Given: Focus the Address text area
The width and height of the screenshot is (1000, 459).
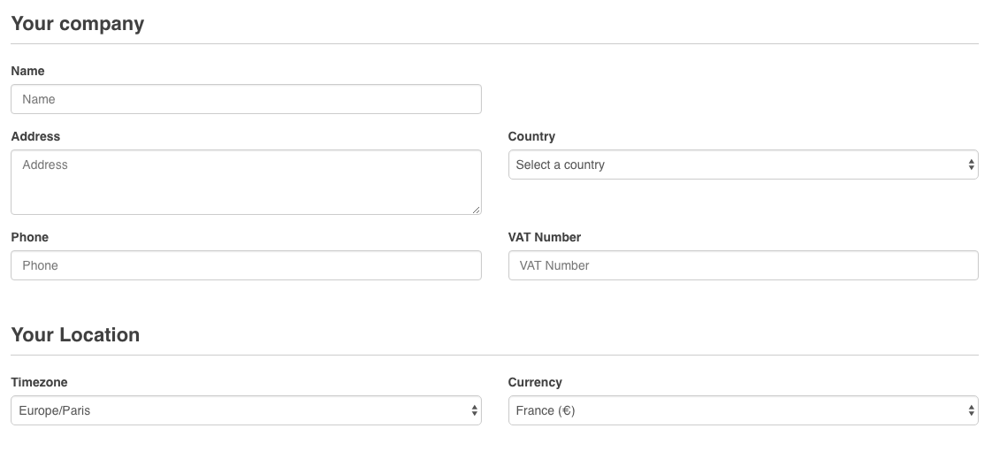Looking at the screenshot, I should [246, 182].
